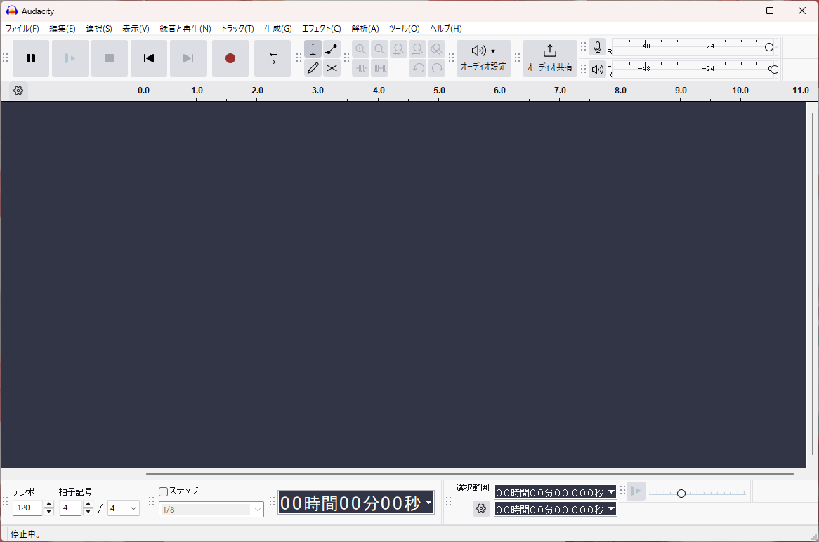Select the Envelope tool

click(x=331, y=48)
